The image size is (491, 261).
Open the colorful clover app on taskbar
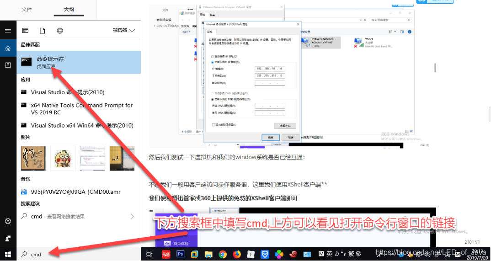pos(279,255)
